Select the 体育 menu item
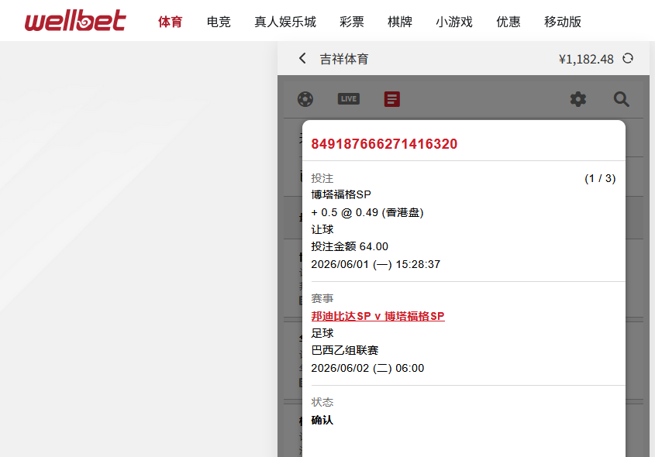655x457 pixels. (x=170, y=22)
